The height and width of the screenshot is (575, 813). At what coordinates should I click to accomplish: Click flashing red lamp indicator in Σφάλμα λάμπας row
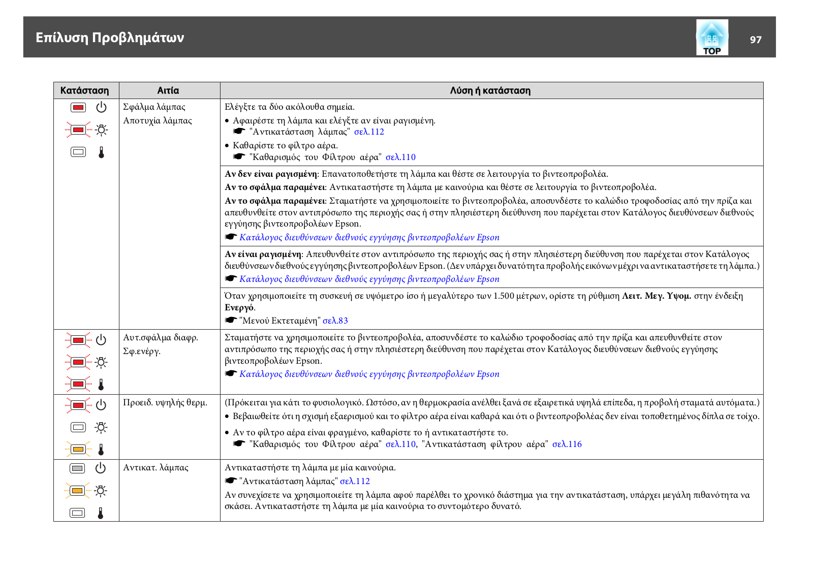(x=78, y=130)
